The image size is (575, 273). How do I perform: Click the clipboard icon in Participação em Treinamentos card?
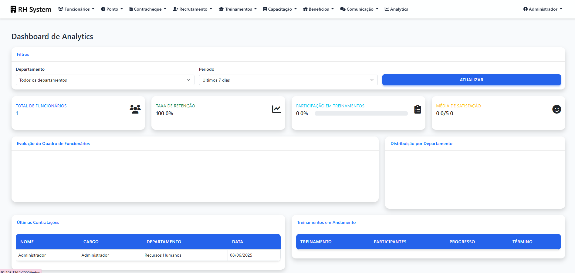(418, 109)
